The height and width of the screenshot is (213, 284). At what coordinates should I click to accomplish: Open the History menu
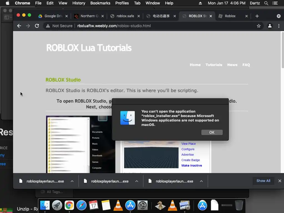pyautogui.click(x=79, y=3)
